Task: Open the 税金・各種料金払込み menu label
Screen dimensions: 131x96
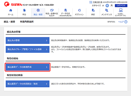Action: 52,14
